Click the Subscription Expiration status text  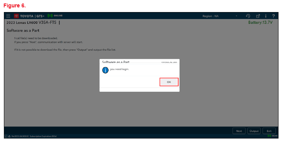(x=43, y=136)
